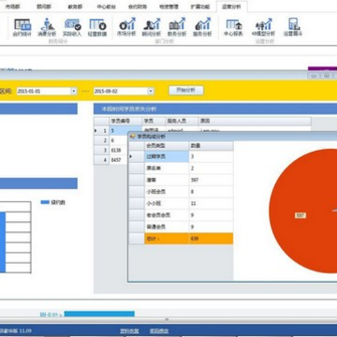Select the 黑名单 row in composition table
Viewport: 337px width, 337px height.
pos(181,168)
